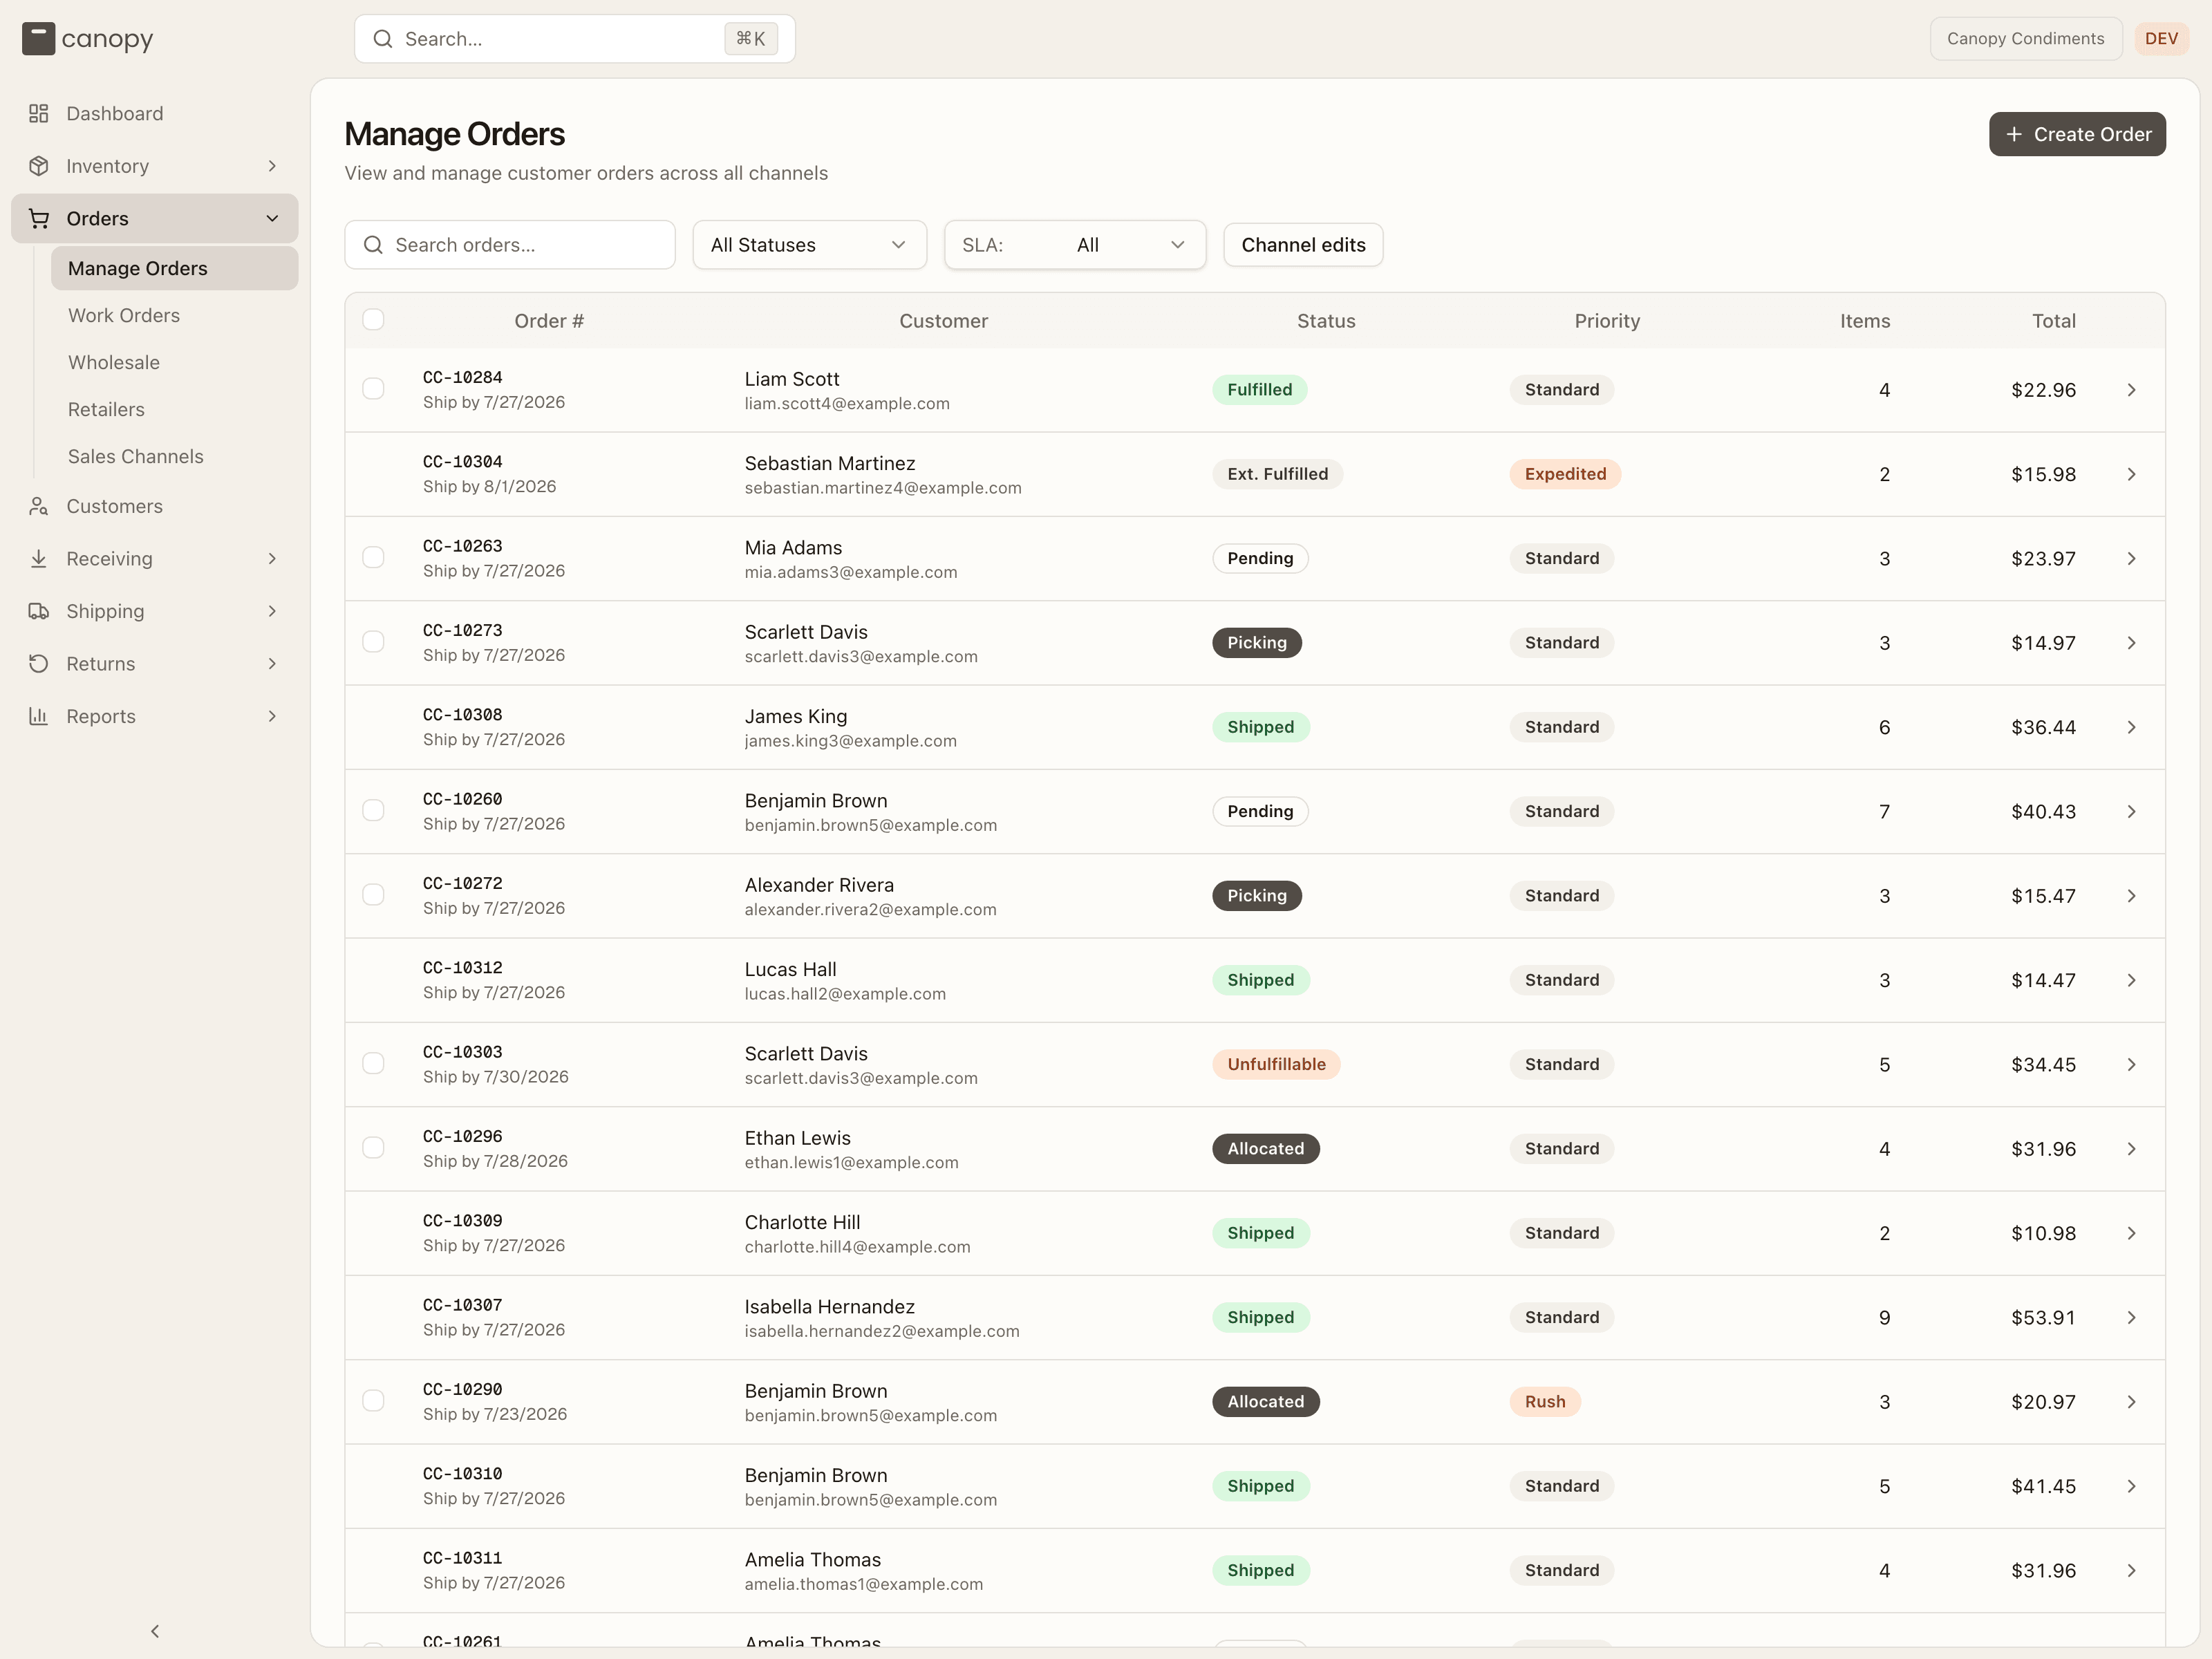
Task: Select the checkbox for order CC-10263
Action: point(373,558)
